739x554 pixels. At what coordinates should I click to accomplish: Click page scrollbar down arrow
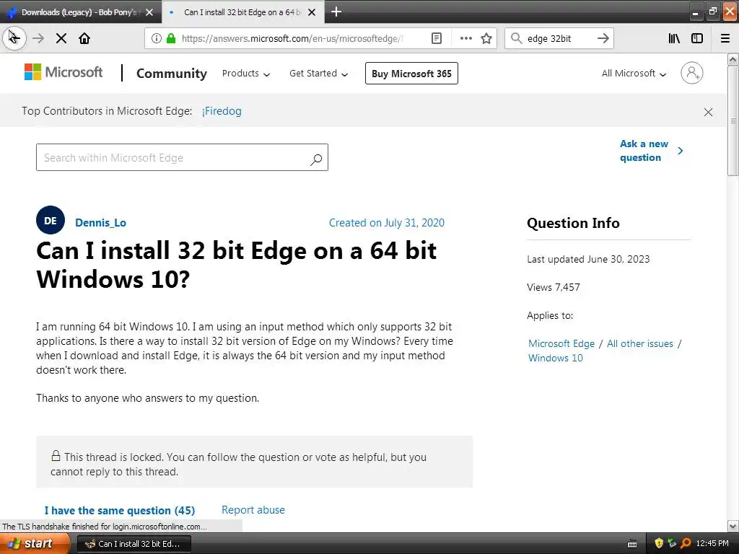[733, 526]
